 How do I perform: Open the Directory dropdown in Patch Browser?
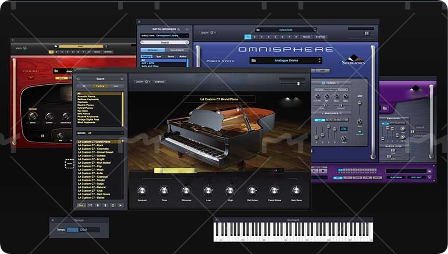click(164, 36)
